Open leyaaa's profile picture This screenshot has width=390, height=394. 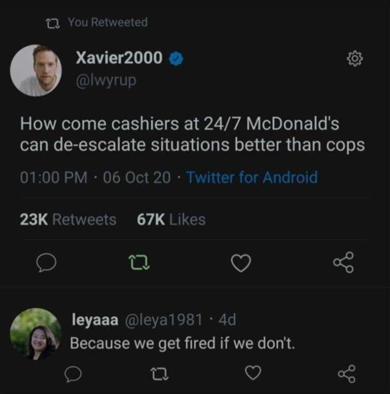36,334
